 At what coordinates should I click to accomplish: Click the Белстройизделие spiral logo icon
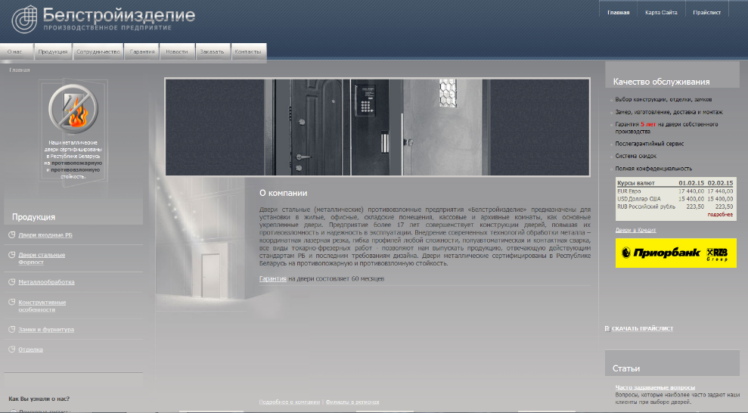[24, 19]
